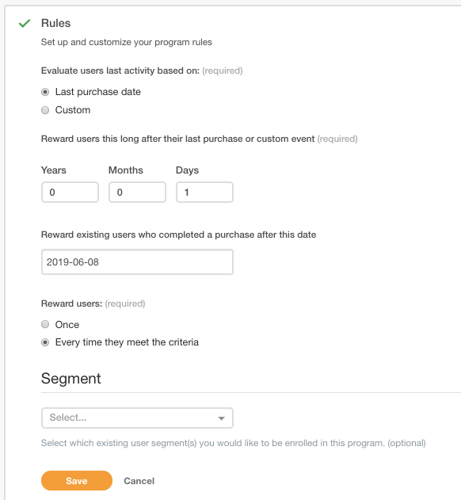
Task: Click the green checkmark next to Rules
Action: [25, 23]
